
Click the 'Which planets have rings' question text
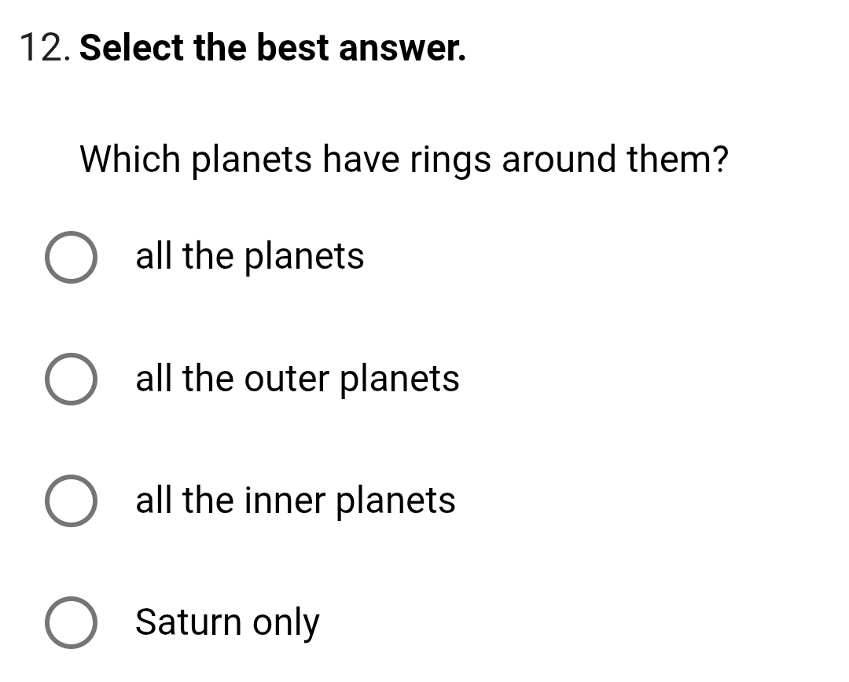point(403,160)
